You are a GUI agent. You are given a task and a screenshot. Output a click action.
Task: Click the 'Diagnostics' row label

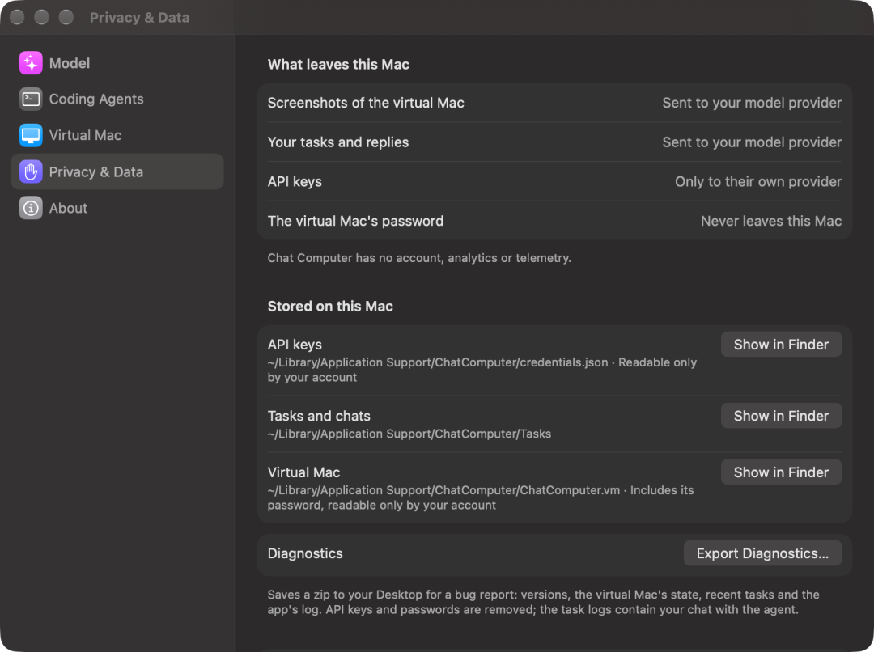(305, 553)
